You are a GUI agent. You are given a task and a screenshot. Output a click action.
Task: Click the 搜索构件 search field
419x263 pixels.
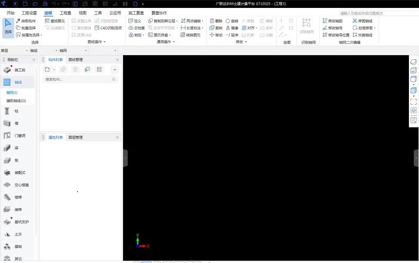[80, 79]
